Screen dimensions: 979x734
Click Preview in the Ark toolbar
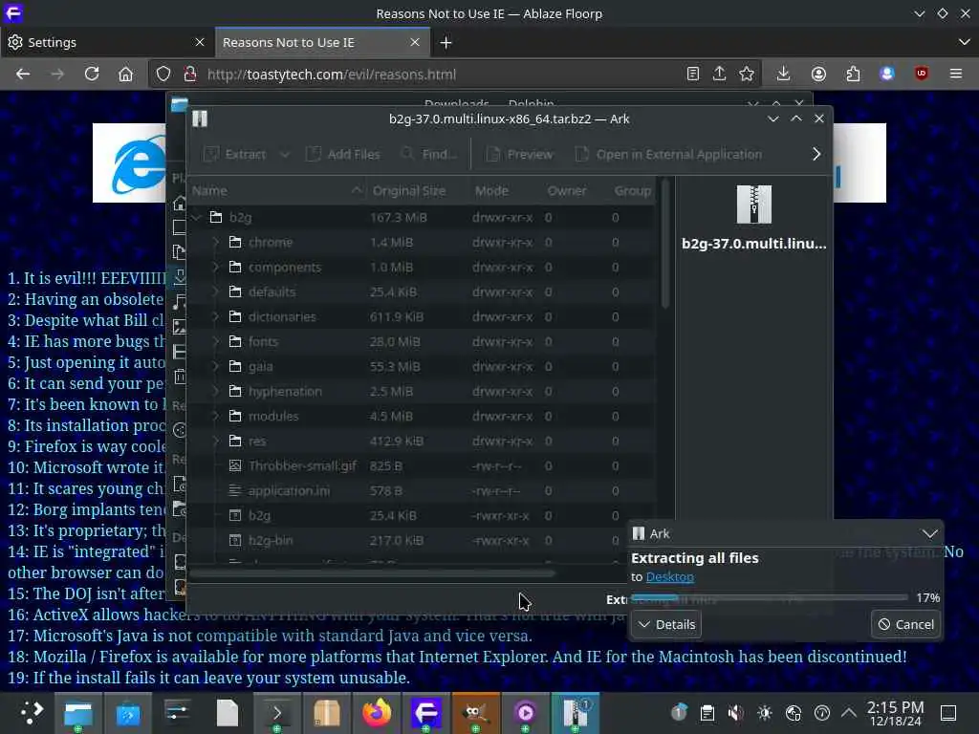tap(520, 154)
